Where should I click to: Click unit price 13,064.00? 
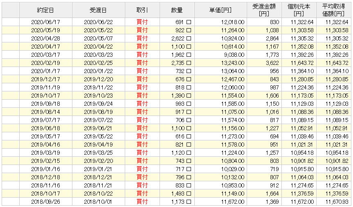(233, 71)
